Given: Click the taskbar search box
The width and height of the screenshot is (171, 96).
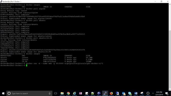Looking at the screenshot, I should coord(29,93).
